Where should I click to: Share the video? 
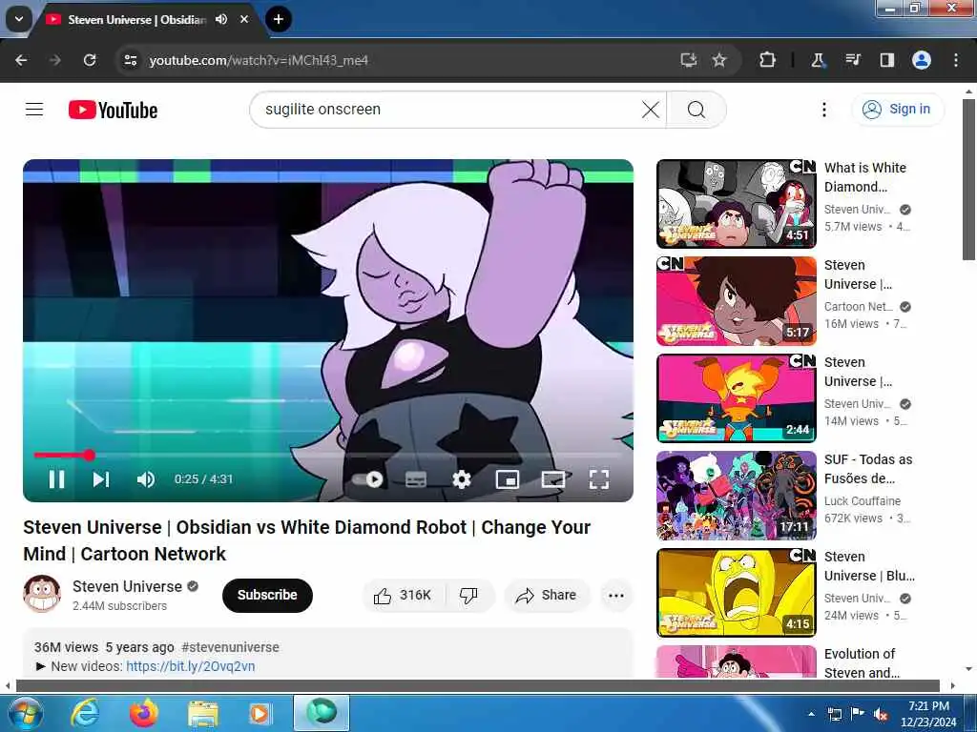547,595
